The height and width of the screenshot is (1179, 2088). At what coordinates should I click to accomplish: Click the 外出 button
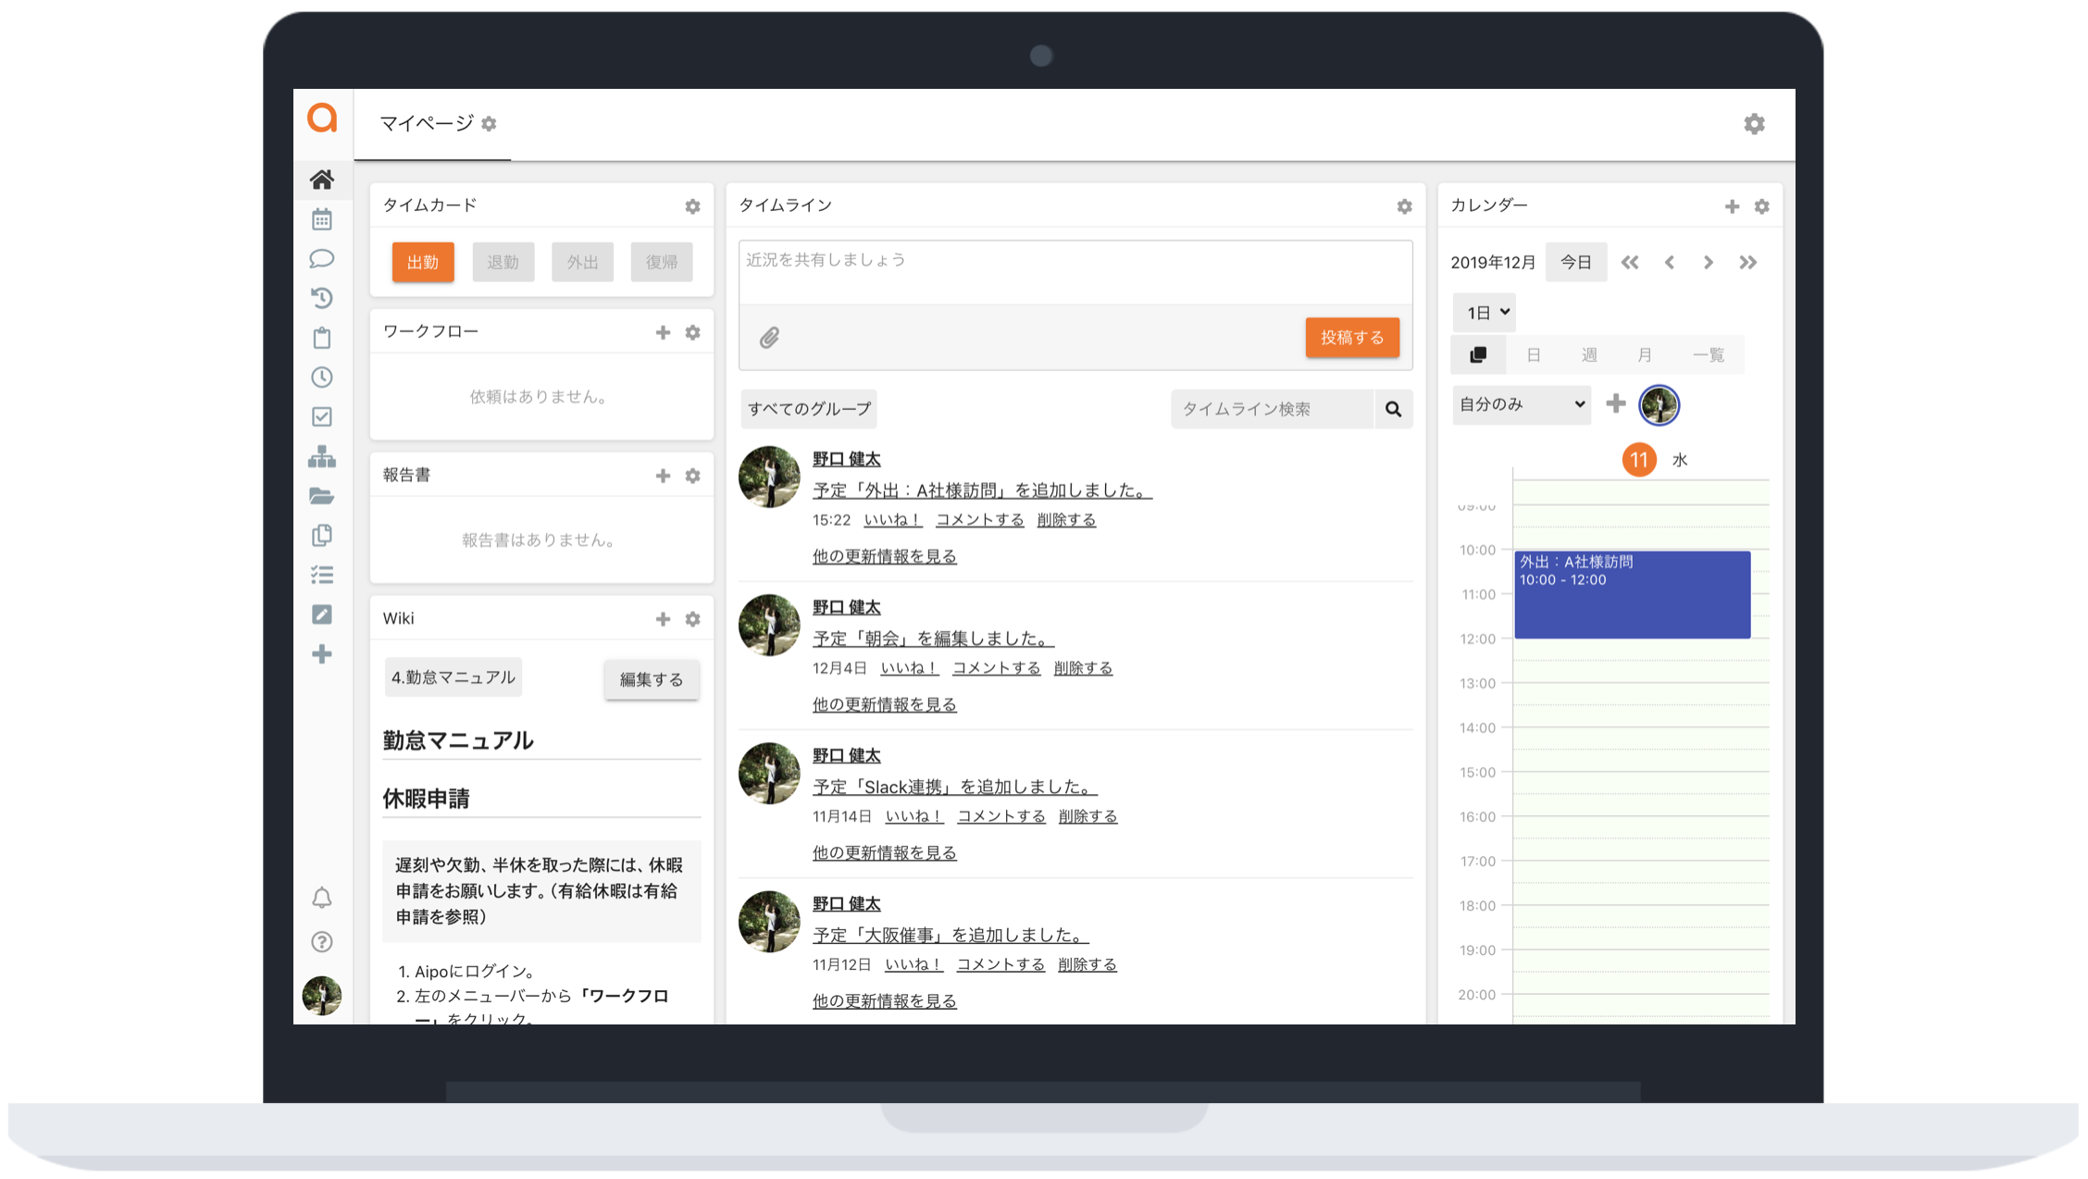pyautogui.click(x=582, y=263)
